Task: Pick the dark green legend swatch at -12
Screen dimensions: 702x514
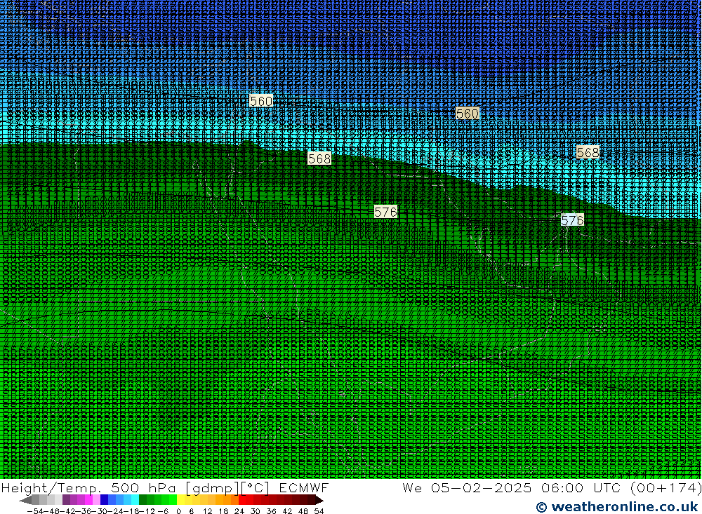Action: point(143,500)
